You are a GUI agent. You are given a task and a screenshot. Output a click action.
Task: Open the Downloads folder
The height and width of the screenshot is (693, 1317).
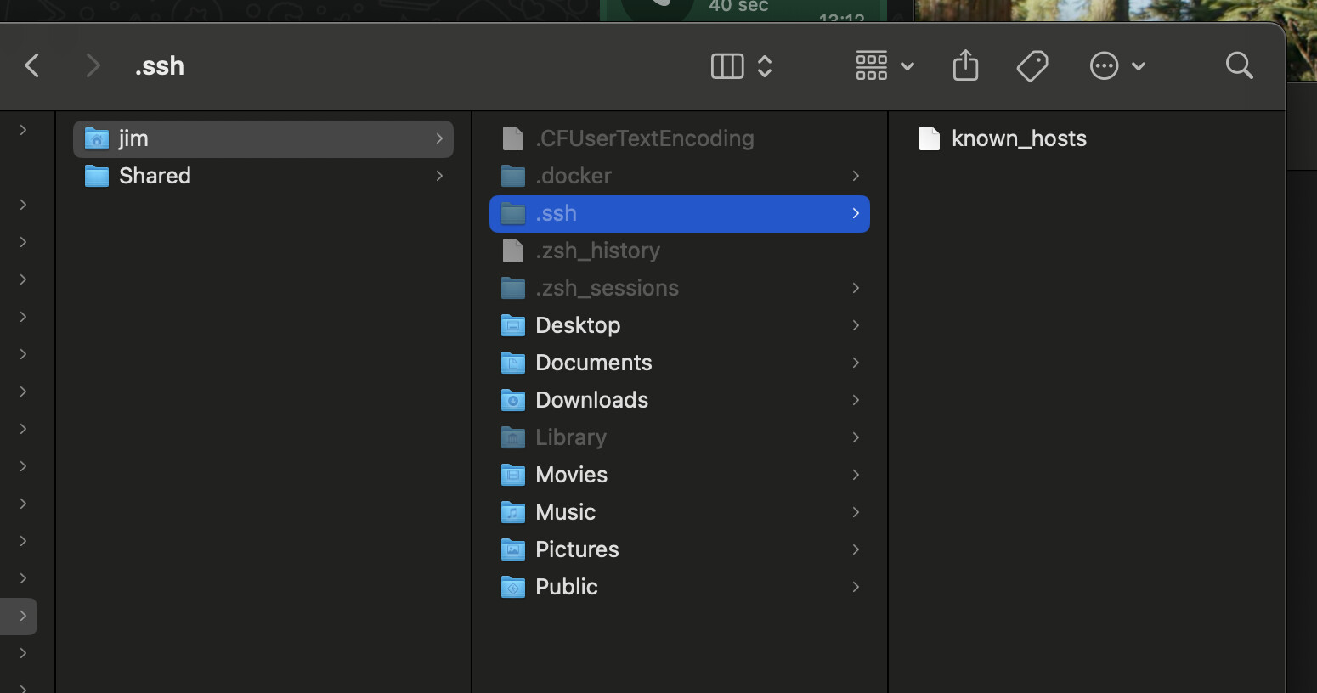[680, 400]
